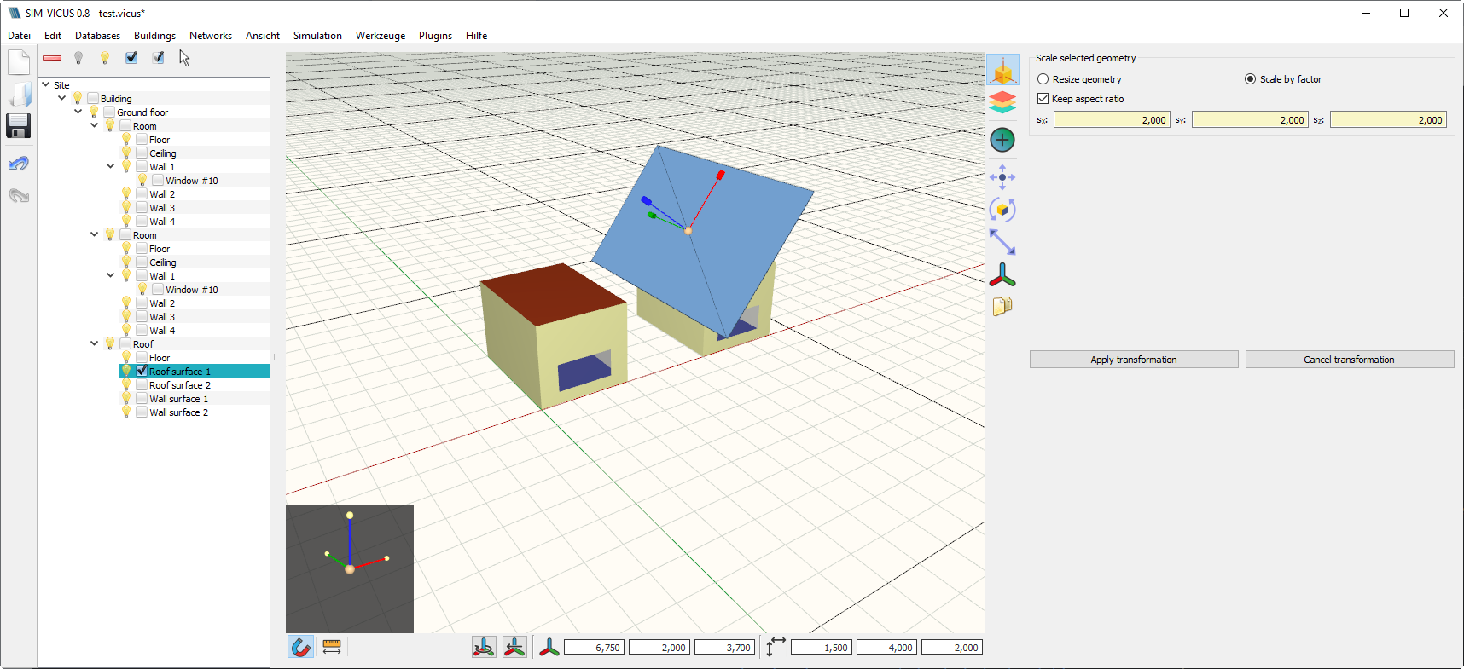Select Wall 4 in the first Room

pos(162,222)
